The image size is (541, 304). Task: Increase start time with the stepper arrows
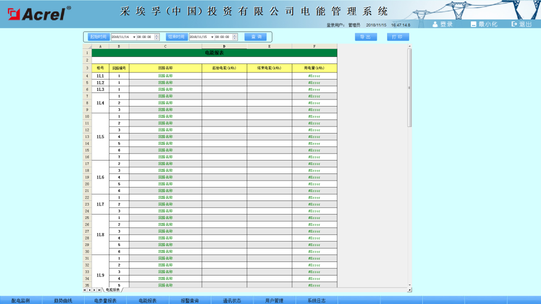tap(156, 35)
